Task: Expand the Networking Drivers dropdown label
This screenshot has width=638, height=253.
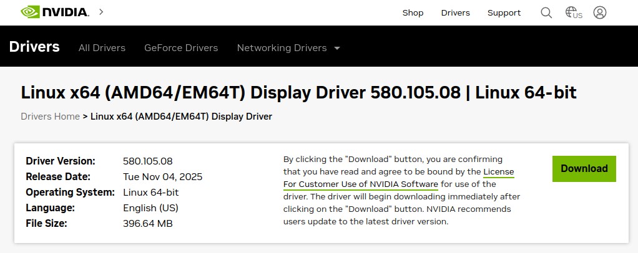Action: (x=282, y=48)
